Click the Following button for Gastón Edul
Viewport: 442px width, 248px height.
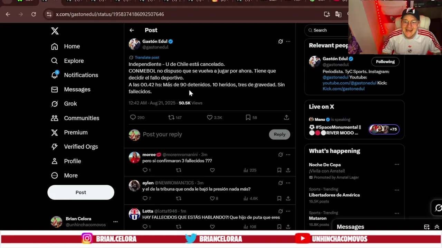coord(385,62)
